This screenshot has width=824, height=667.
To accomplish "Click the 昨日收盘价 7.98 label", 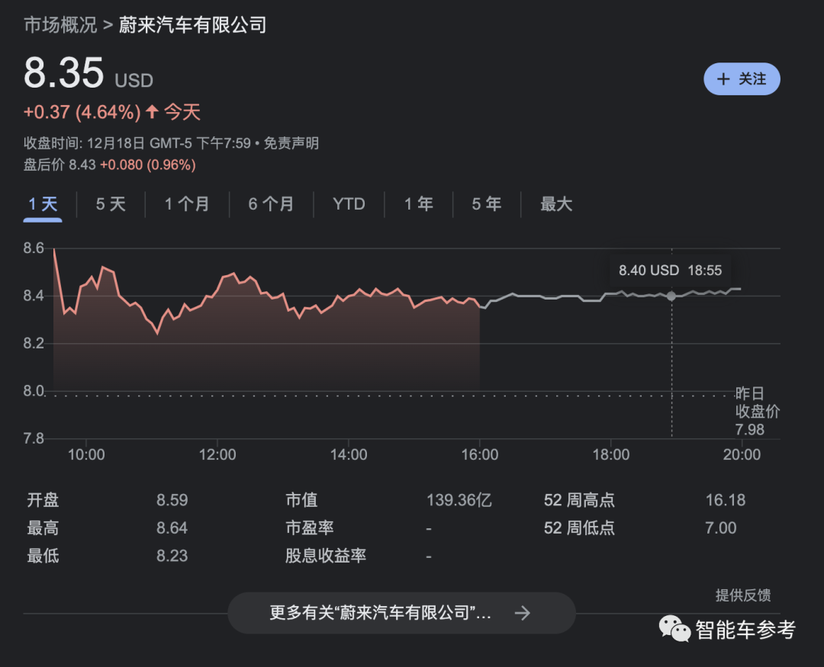I will tap(757, 412).
